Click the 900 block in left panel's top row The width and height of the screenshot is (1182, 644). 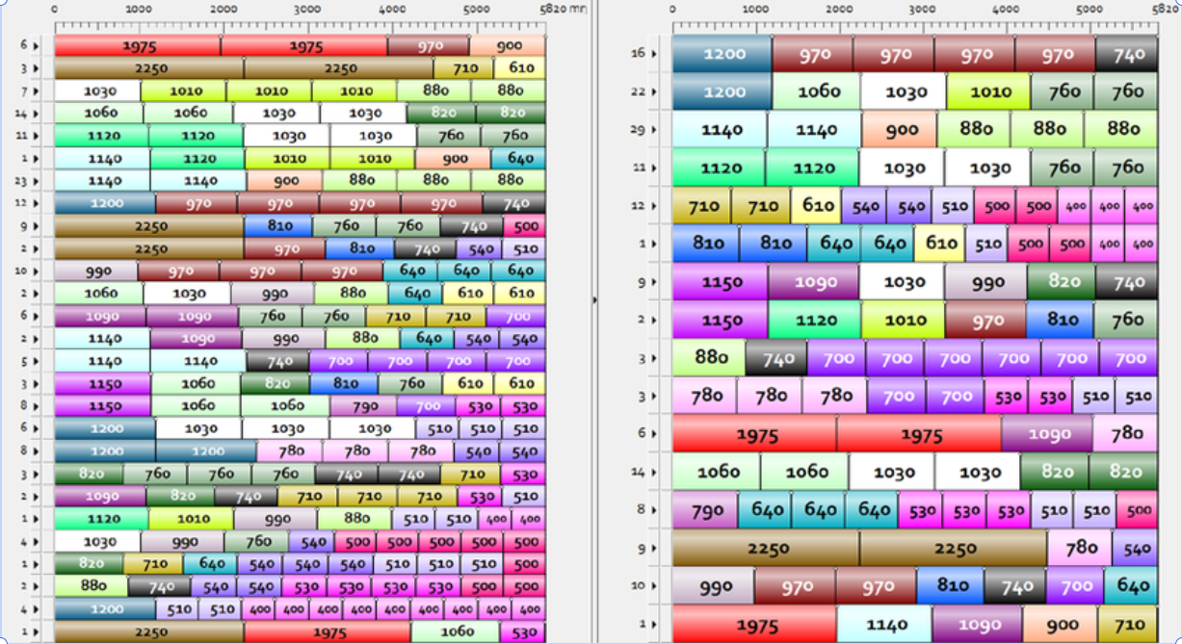coord(509,46)
